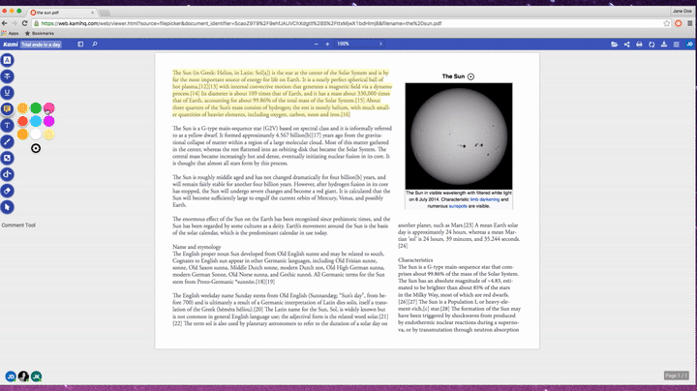Pick the light blue color swatch
The image size is (697, 391).
click(36, 122)
